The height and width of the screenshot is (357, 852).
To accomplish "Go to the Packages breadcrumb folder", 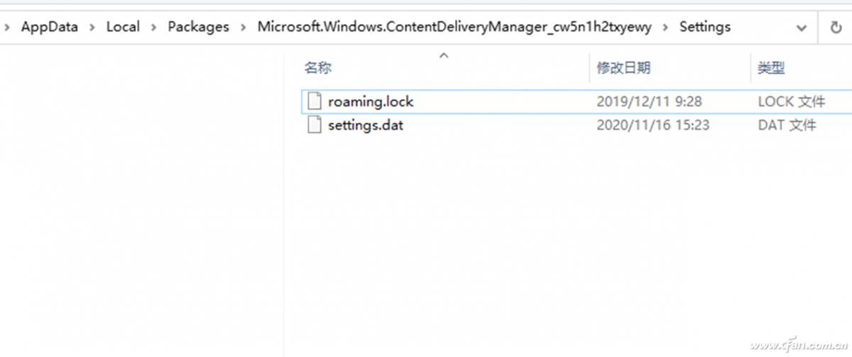I will [199, 27].
